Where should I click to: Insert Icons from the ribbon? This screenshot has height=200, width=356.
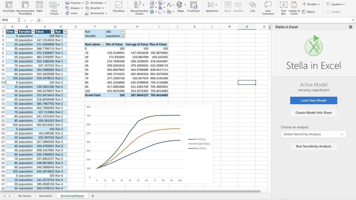[71, 13]
